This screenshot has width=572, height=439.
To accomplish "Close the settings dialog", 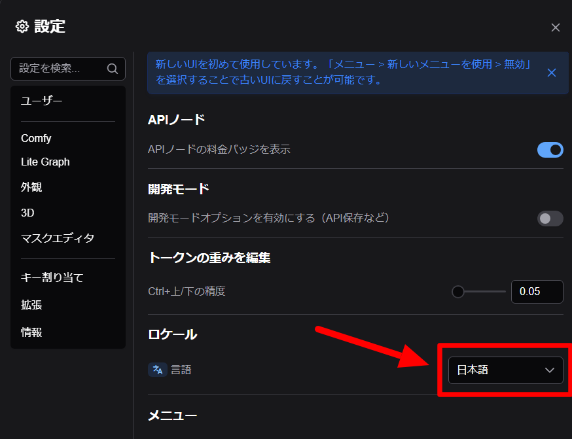I will 555,27.
